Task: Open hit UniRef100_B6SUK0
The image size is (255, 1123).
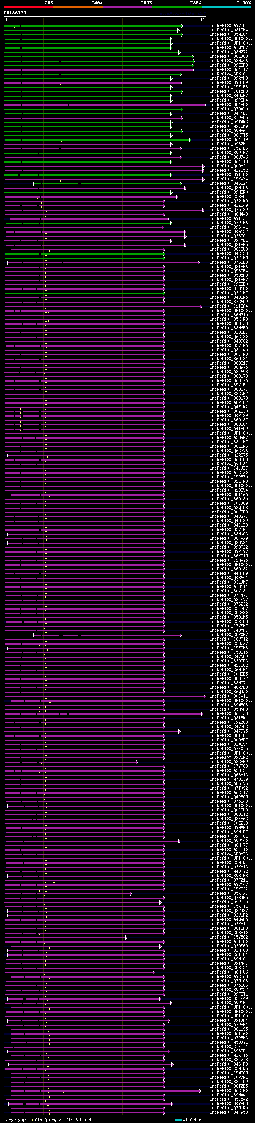Action: [x=229, y=1091]
